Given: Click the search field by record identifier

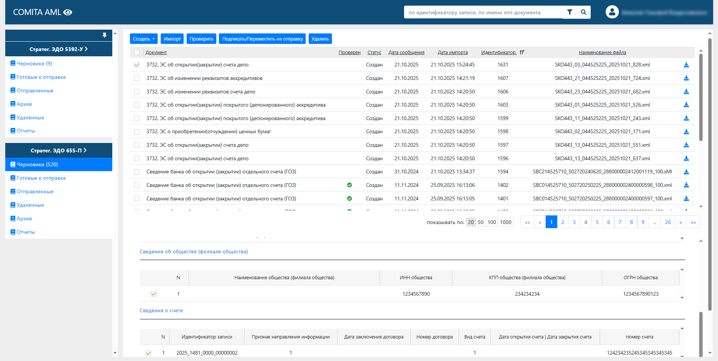Looking at the screenshot, I should coord(483,12).
